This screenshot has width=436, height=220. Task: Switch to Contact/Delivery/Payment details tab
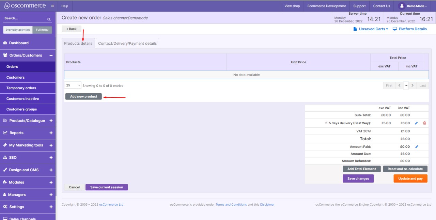click(x=127, y=43)
